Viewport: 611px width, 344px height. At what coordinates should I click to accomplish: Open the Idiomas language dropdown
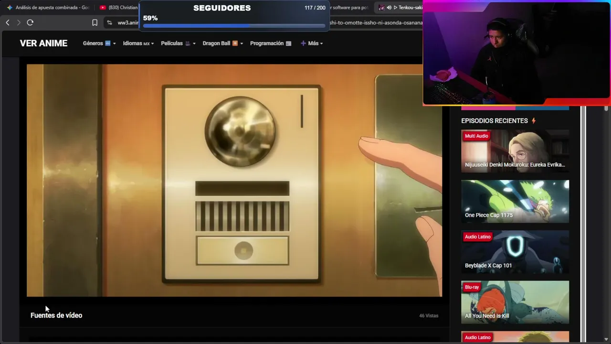pyautogui.click(x=138, y=43)
